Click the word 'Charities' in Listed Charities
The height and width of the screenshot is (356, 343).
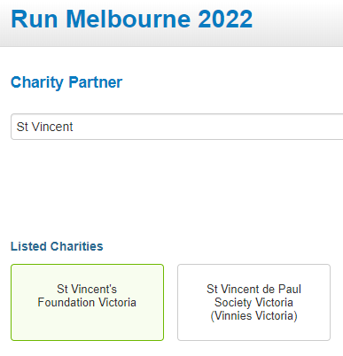pos(76,246)
